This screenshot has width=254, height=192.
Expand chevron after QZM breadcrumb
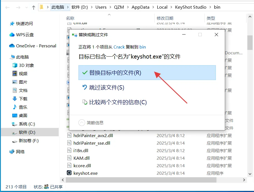(x=128, y=7)
